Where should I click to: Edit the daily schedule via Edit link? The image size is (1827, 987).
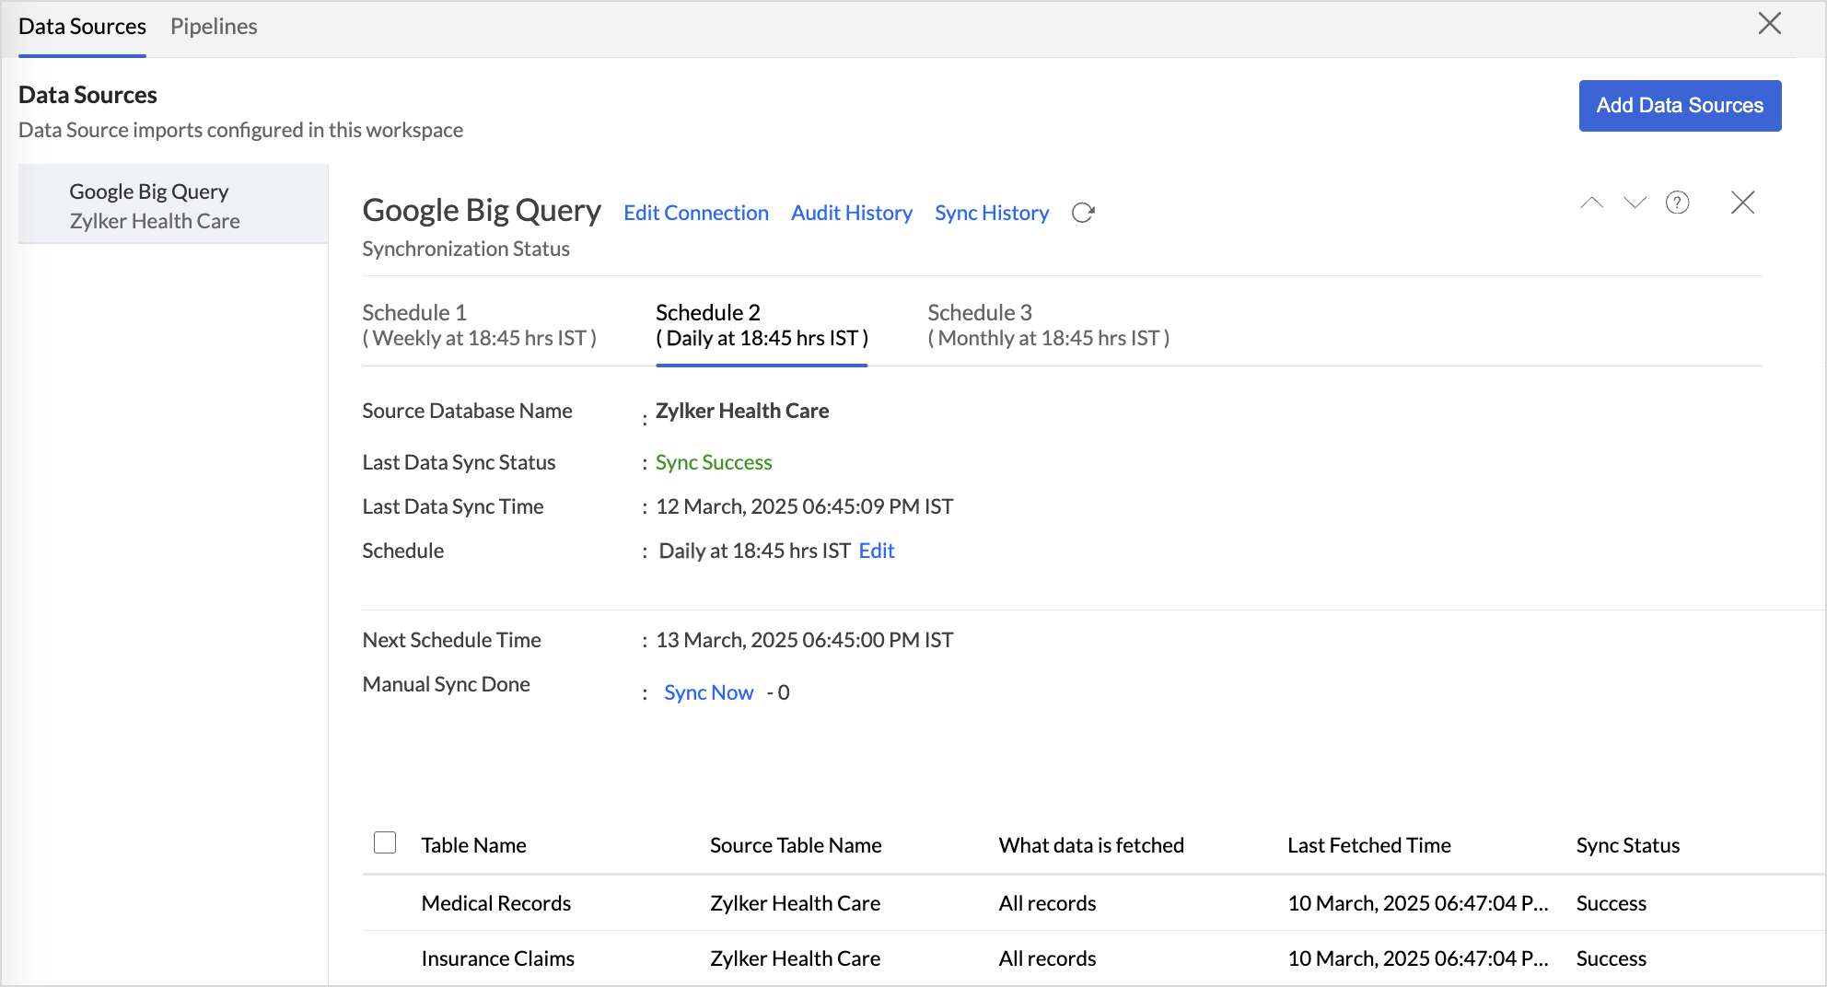click(x=877, y=551)
